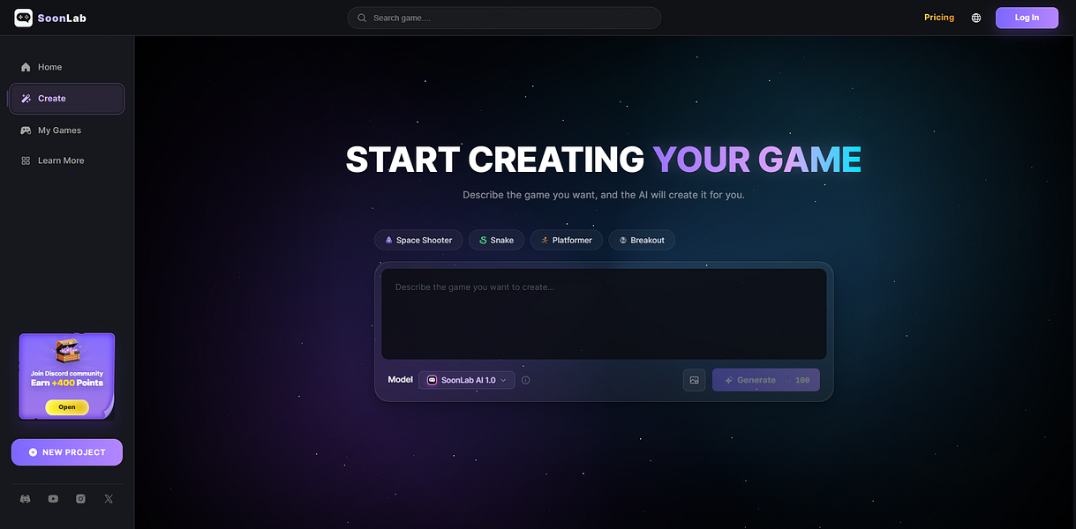The image size is (1076, 529).
Task: Choose the Space Shooter preset chip
Action: click(x=418, y=240)
